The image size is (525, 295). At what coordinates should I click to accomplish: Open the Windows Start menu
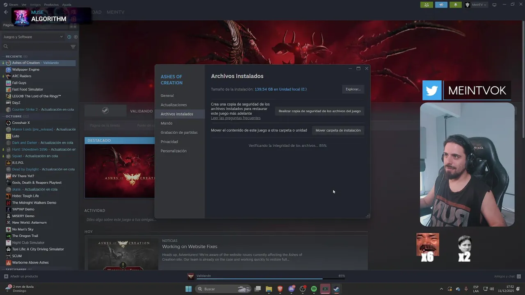click(x=188, y=289)
